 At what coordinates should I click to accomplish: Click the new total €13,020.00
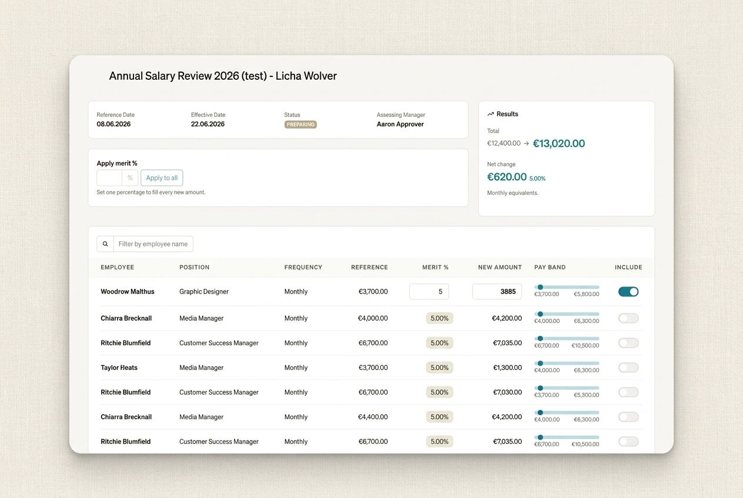pos(559,143)
